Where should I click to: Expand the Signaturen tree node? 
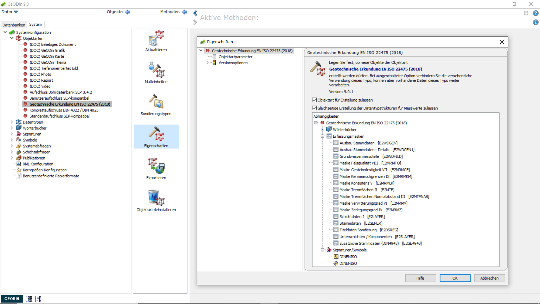[12, 134]
